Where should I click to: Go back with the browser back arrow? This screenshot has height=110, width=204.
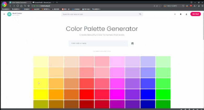pyautogui.click(x=10, y=6)
